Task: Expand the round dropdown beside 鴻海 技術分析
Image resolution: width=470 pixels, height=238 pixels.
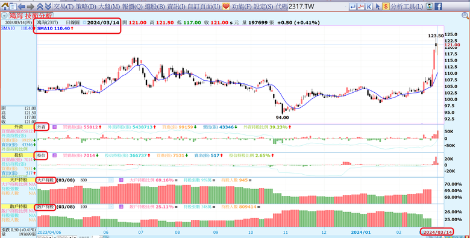Action: (x=4, y=16)
